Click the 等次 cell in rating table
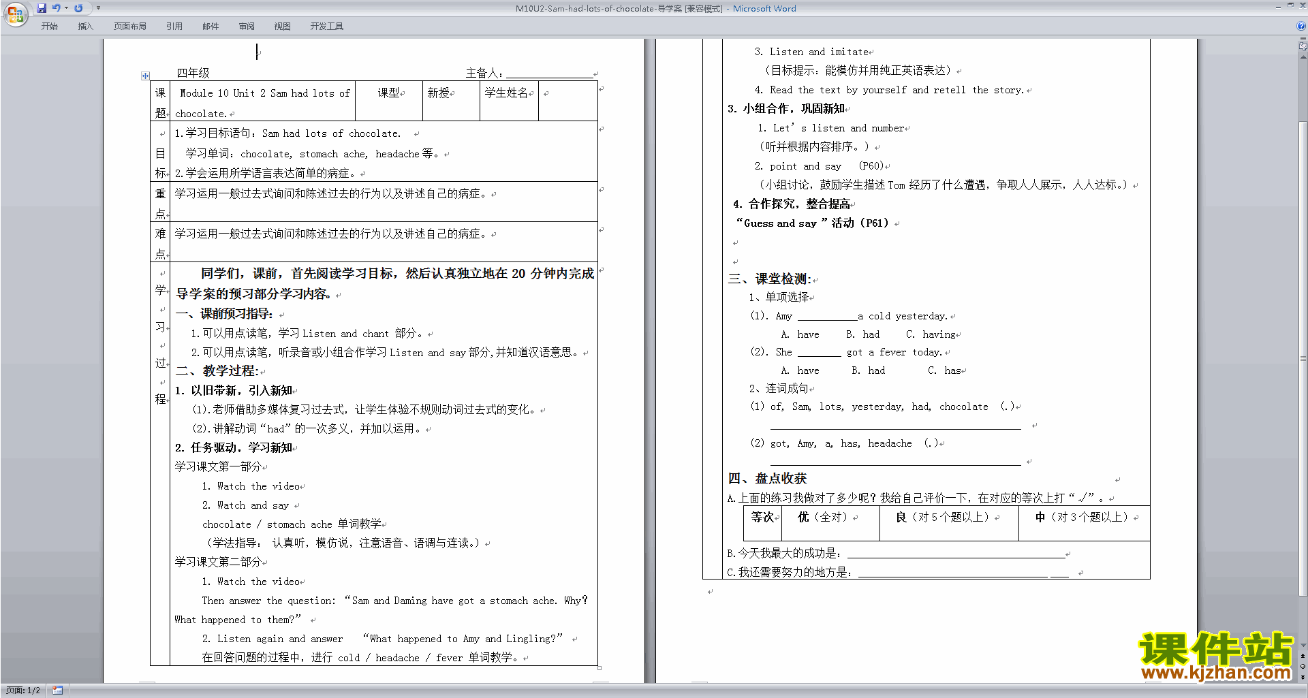The width and height of the screenshot is (1308, 698). point(762,523)
